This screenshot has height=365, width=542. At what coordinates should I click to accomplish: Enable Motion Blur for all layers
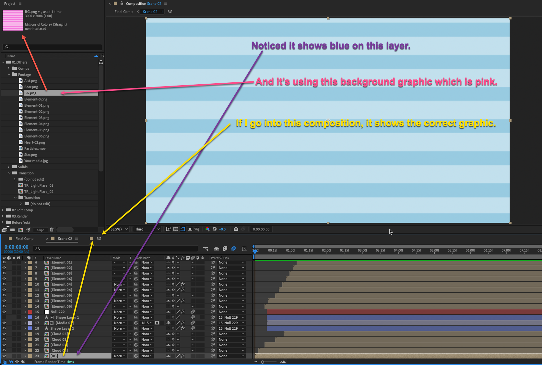point(234,249)
